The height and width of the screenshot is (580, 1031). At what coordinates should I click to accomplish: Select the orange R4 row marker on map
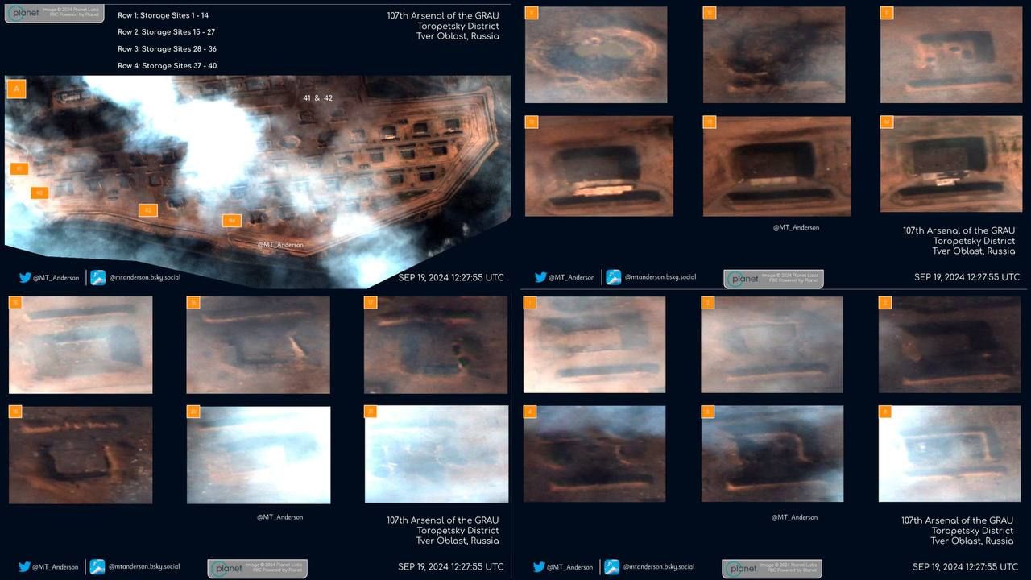click(x=231, y=220)
